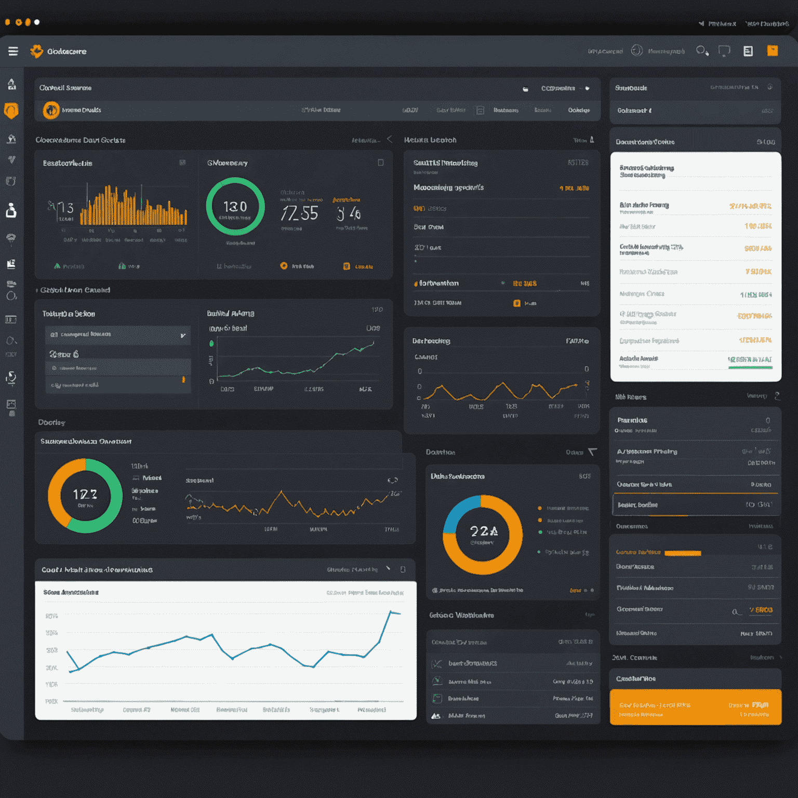The height and width of the screenshot is (798, 798).
Task: Expand the caret above the metrics list card
Action: click(592, 140)
